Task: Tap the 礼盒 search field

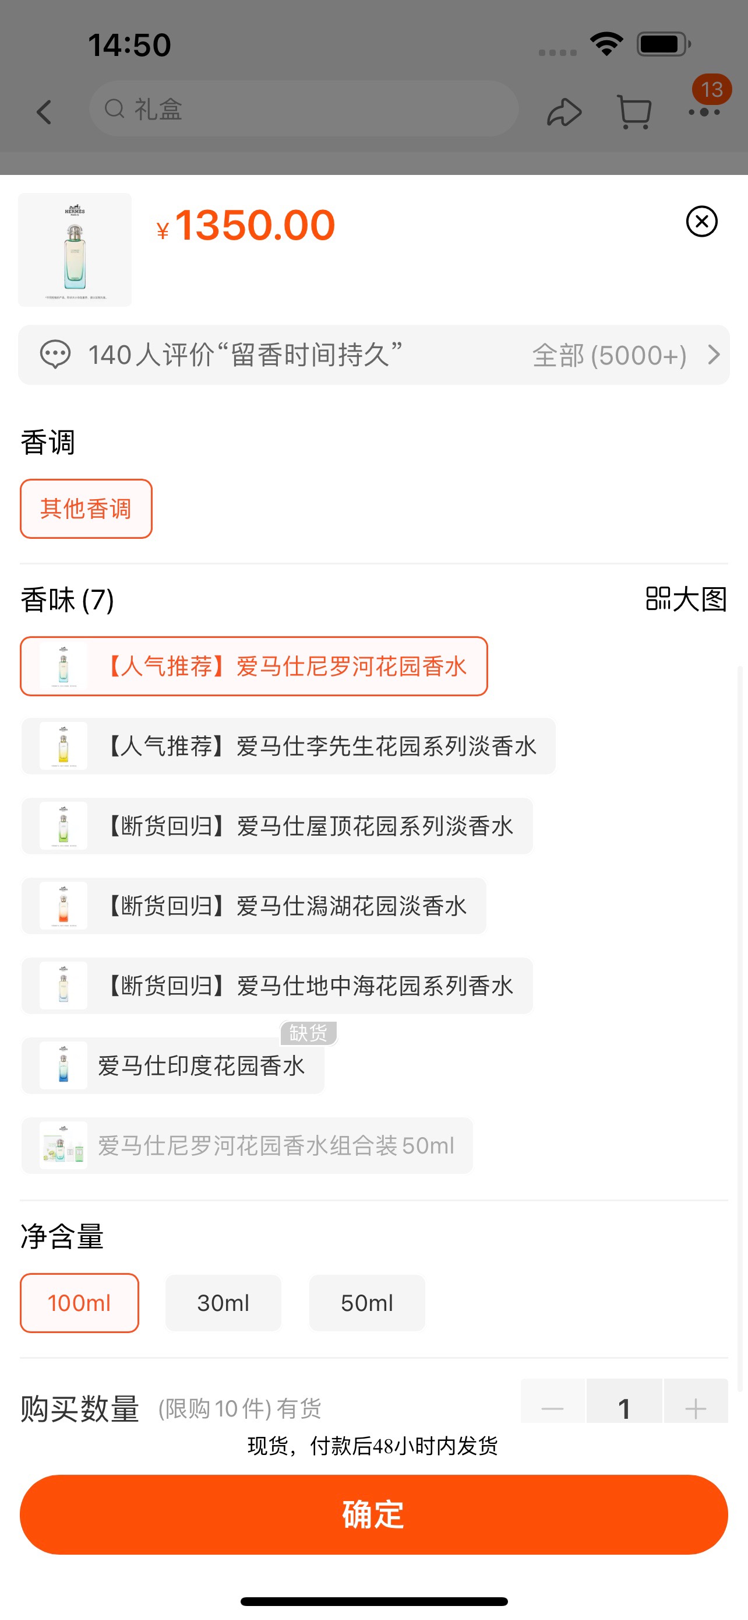Action: (x=304, y=109)
